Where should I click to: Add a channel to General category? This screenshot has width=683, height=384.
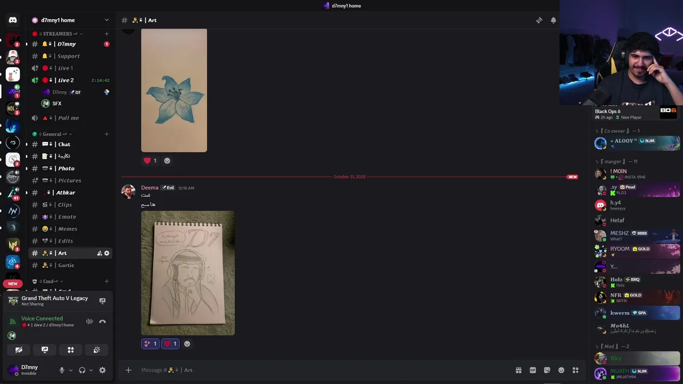coord(107,134)
